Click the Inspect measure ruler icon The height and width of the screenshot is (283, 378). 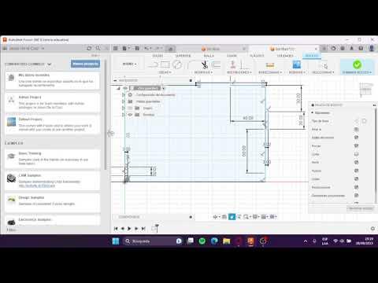pyautogui.click(x=270, y=64)
